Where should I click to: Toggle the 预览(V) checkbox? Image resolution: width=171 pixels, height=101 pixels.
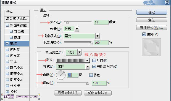(144, 34)
